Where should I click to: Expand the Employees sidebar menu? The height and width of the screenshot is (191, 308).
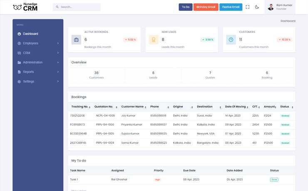[58, 43]
